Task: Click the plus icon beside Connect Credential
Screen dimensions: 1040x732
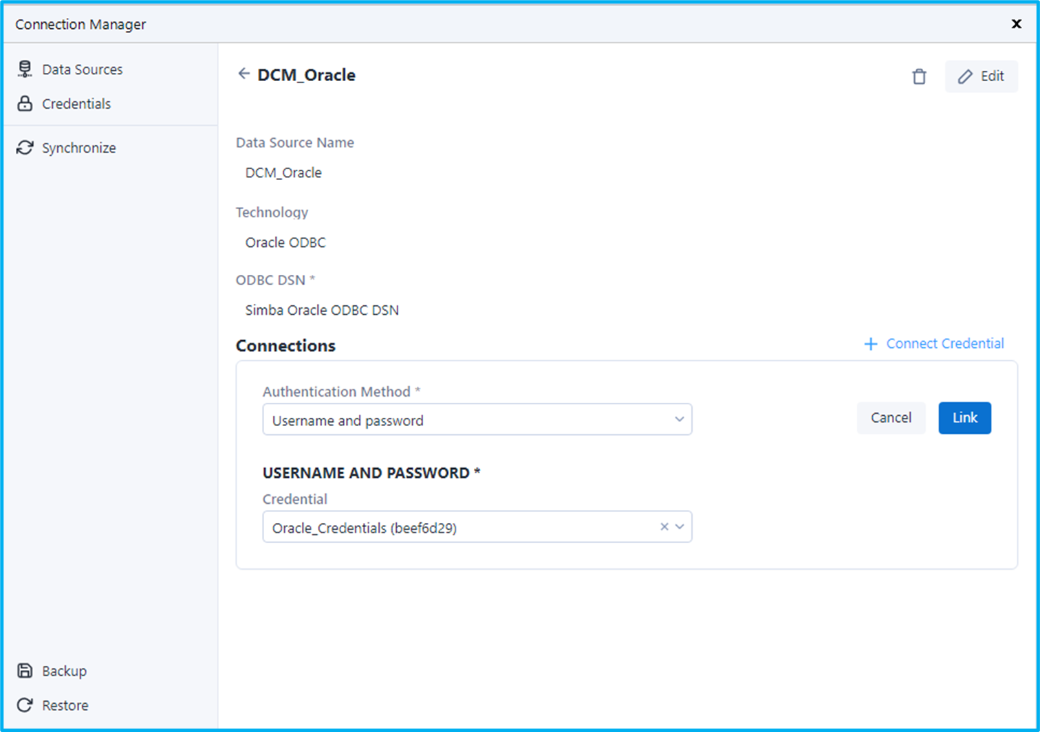Action: coord(871,344)
